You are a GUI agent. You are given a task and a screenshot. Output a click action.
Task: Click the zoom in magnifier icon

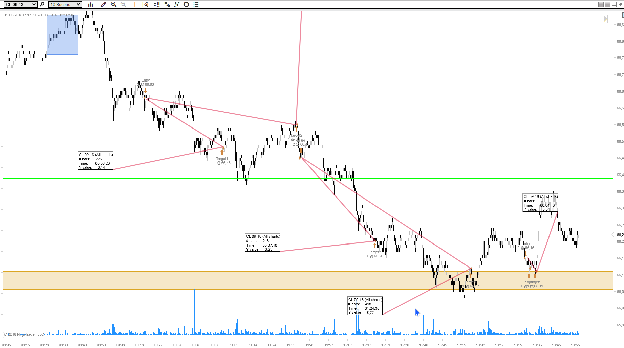click(114, 4)
